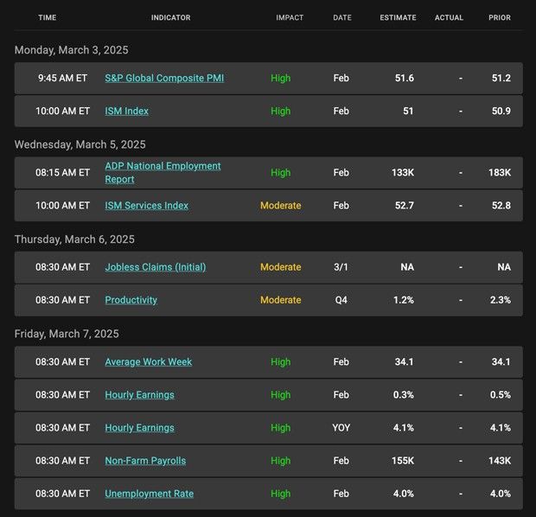Open the Unemployment Rate link
This screenshot has width=536, height=517.
tap(149, 494)
